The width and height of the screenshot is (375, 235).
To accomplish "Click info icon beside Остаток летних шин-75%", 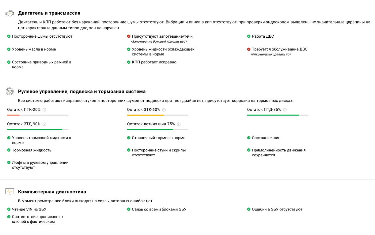I will click(179, 124).
